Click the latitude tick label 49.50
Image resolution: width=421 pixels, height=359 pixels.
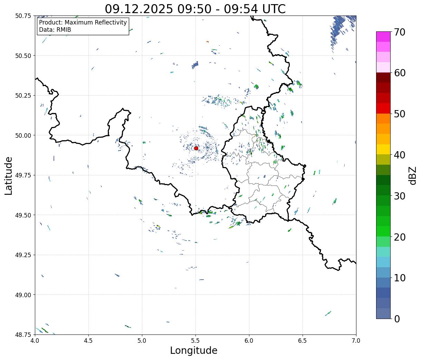click(23, 215)
